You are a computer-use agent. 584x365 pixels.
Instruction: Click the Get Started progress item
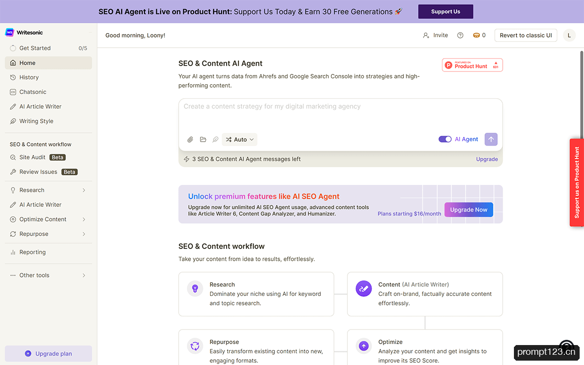coord(48,48)
